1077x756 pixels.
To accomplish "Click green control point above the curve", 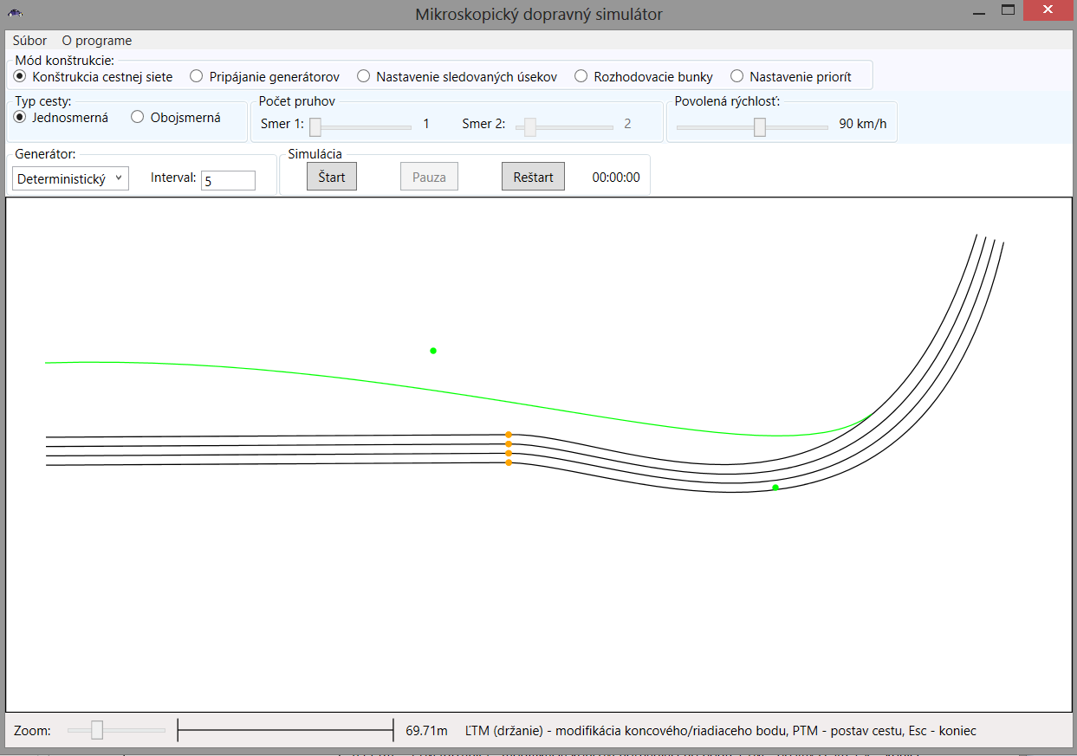I will click(433, 351).
